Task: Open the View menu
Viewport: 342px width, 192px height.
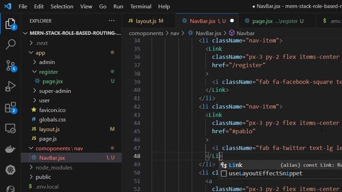Action: [x=86, y=6]
